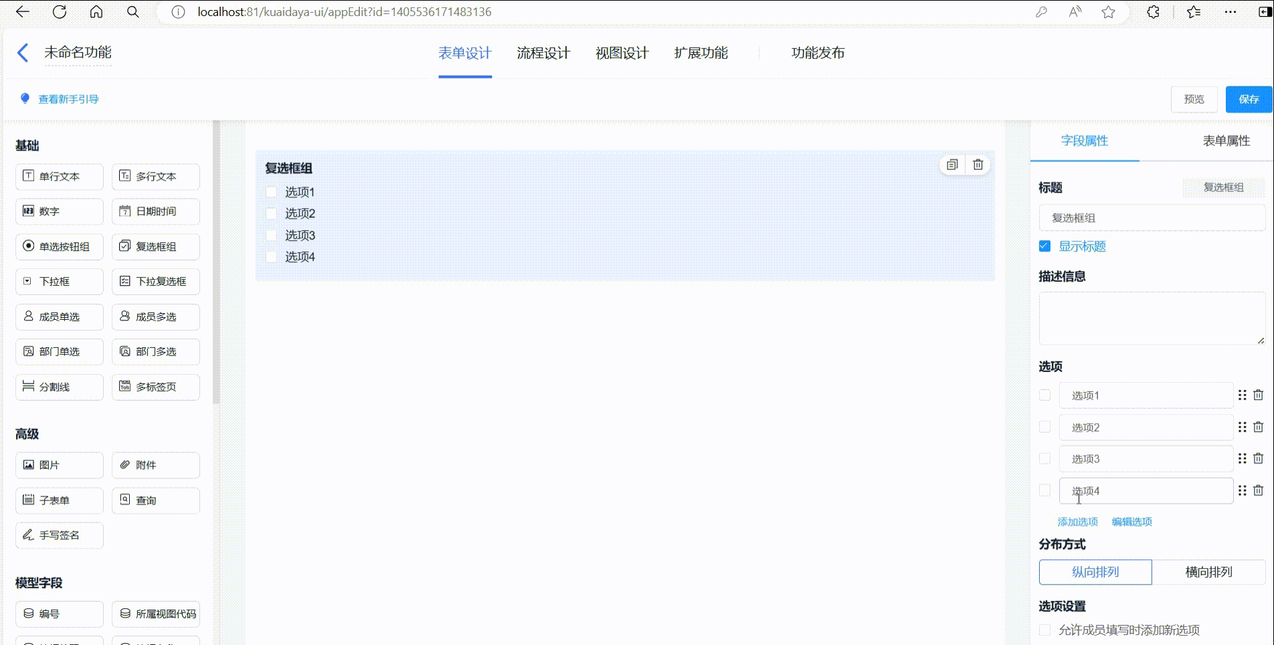Add 编号 model field
The image size is (1274, 645).
[60, 614]
